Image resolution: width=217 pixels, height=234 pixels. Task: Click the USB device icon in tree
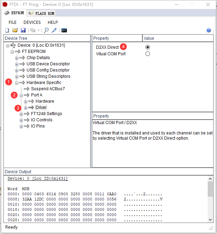[13, 45]
